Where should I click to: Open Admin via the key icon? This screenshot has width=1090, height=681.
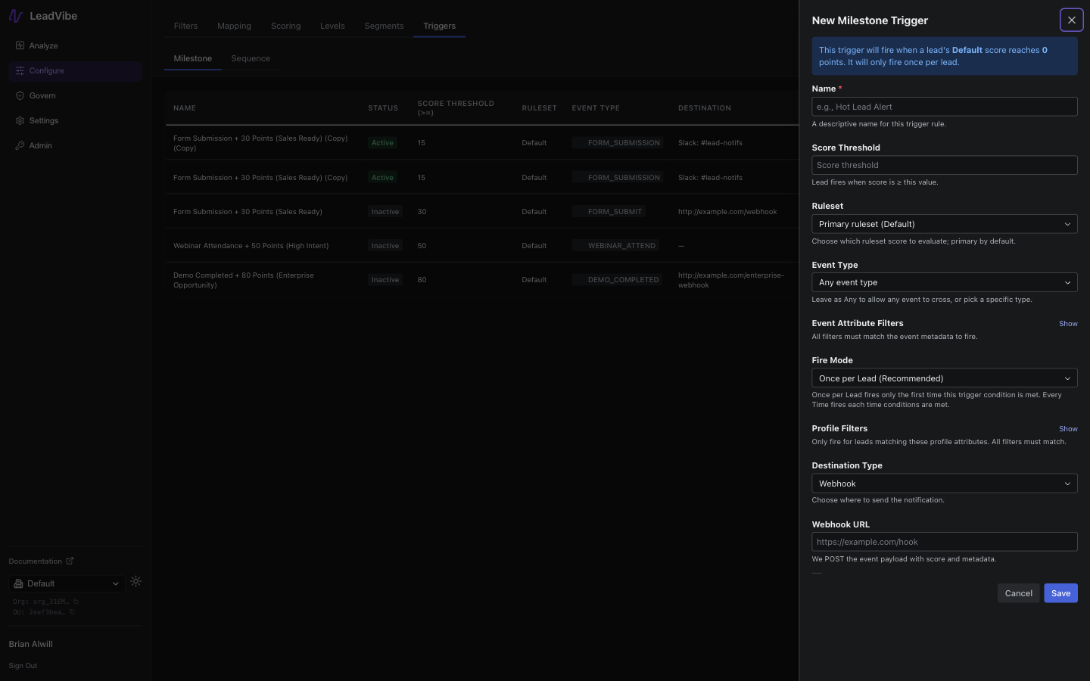pos(20,145)
